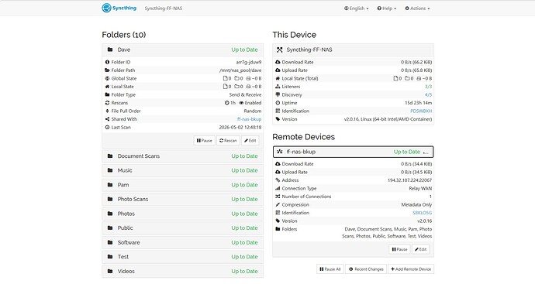Click the Discovery 4/5 link
Viewport: 535px width, 284px height.
pyautogui.click(x=428, y=94)
